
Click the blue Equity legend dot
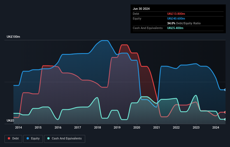[28, 138]
